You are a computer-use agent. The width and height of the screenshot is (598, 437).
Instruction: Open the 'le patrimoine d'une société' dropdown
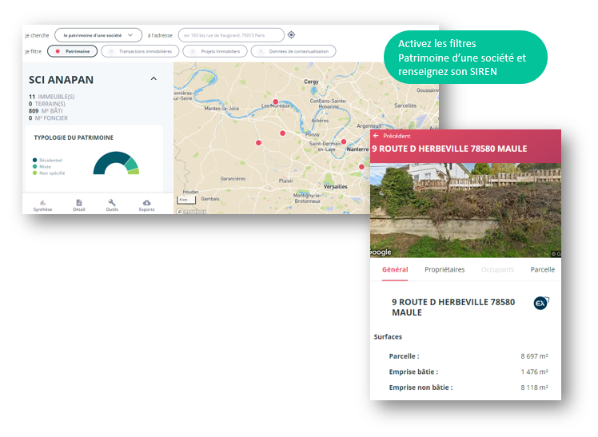[x=98, y=35]
